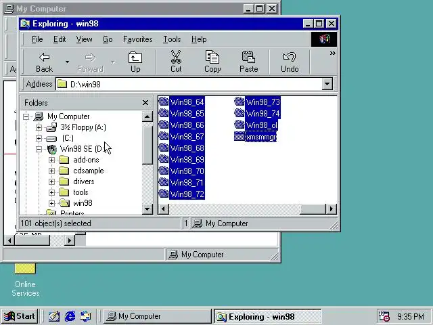Expand the cdsample folder node
The image size is (433, 325).
point(51,171)
